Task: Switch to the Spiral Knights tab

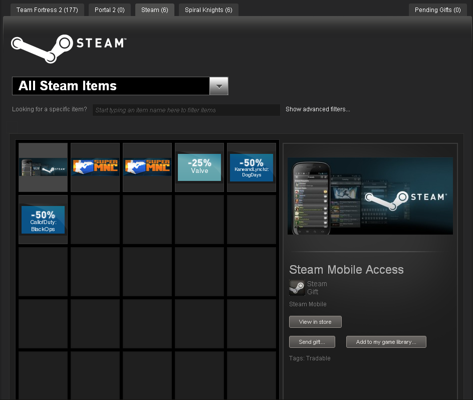Action: click(208, 9)
